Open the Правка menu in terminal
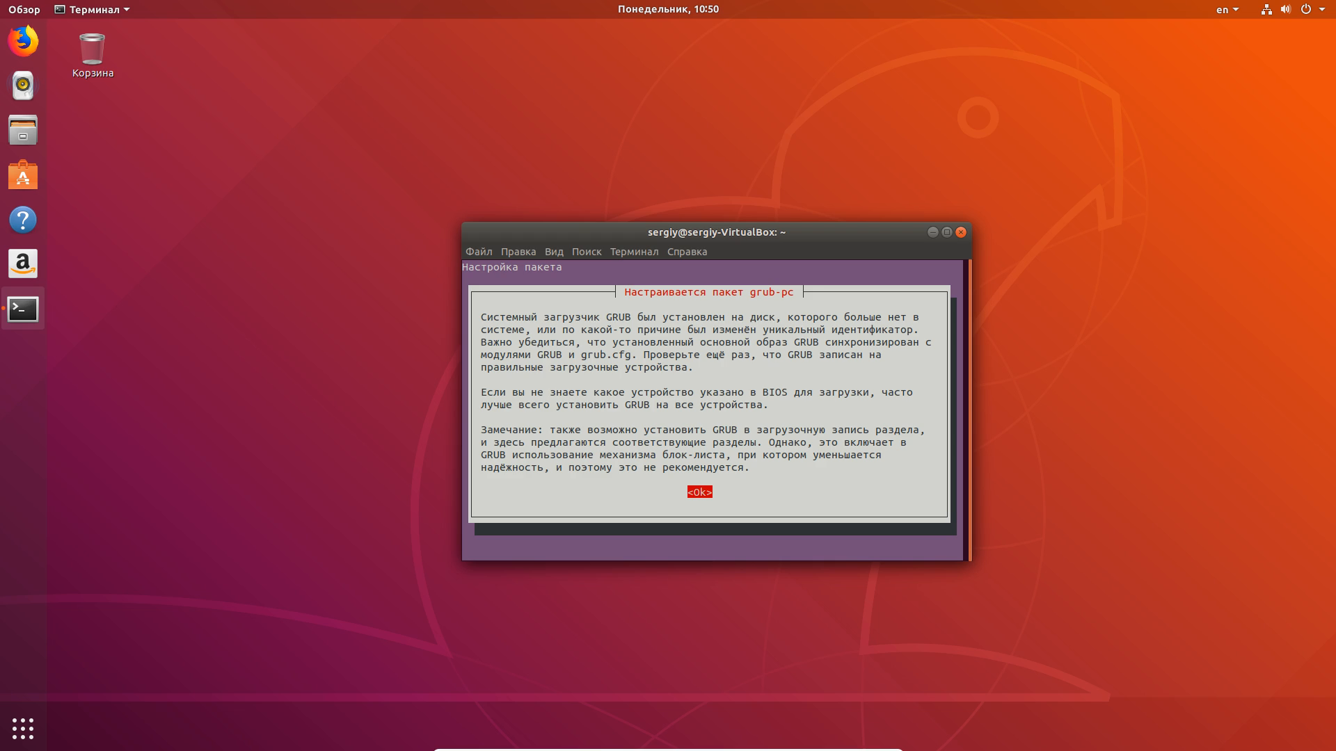1336x751 pixels. click(x=518, y=252)
